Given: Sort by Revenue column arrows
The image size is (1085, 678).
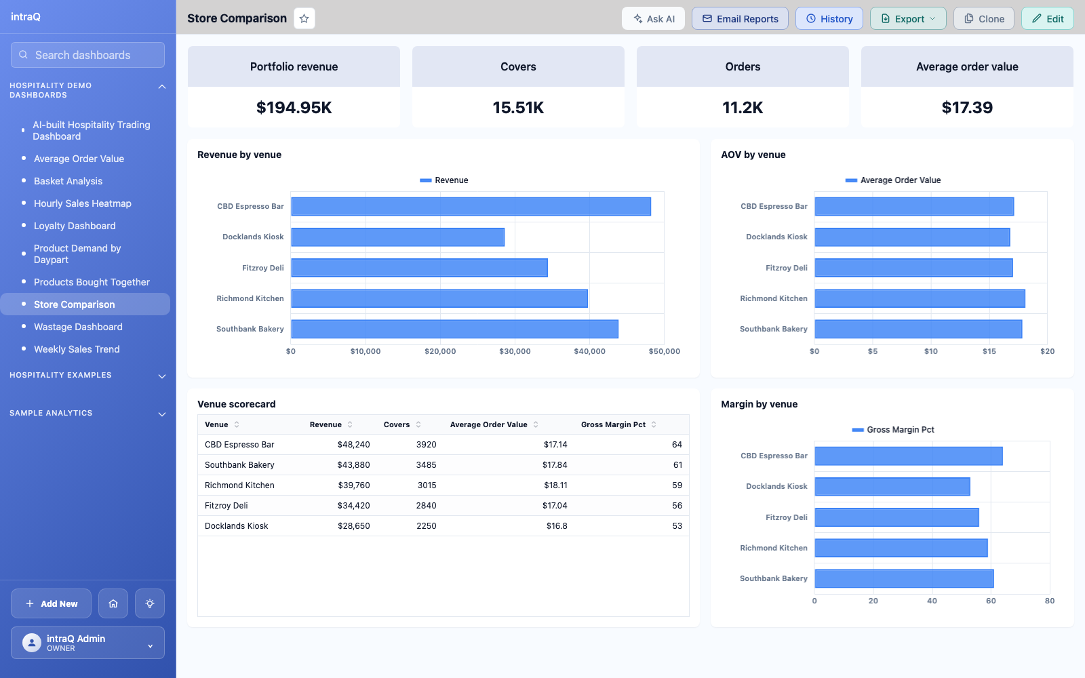Looking at the screenshot, I should (x=350, y=424).
